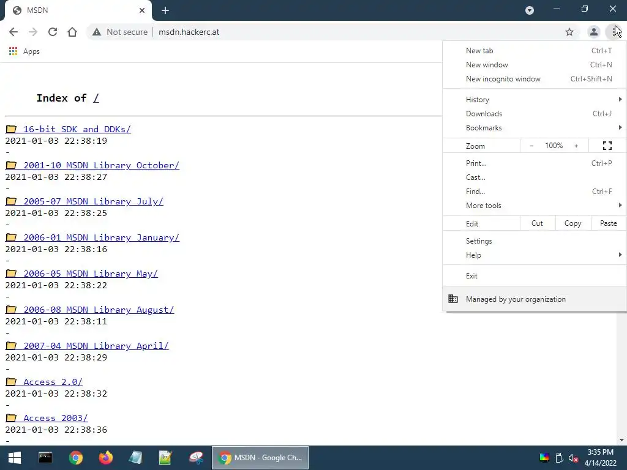This screenshot has height=470, width=627.
Task: Choose Print... from the menu
Action: coord(535,163)
